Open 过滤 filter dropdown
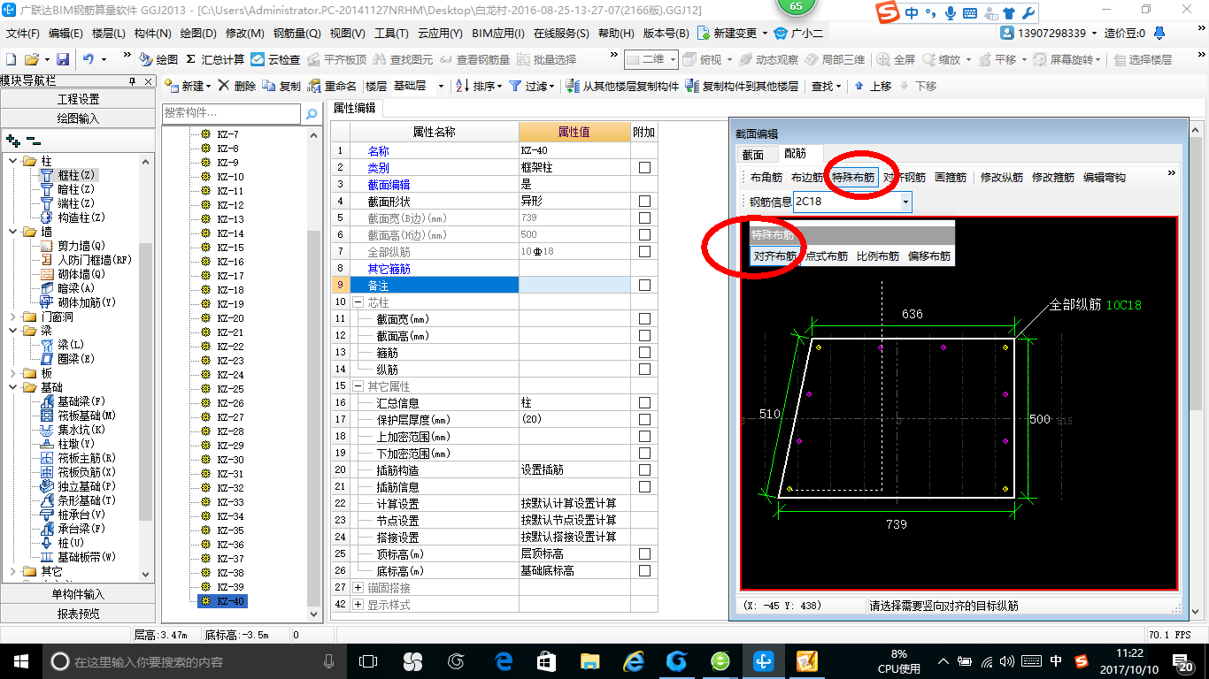The width and height of the screenshot is (1209, 679). [532, 86]
